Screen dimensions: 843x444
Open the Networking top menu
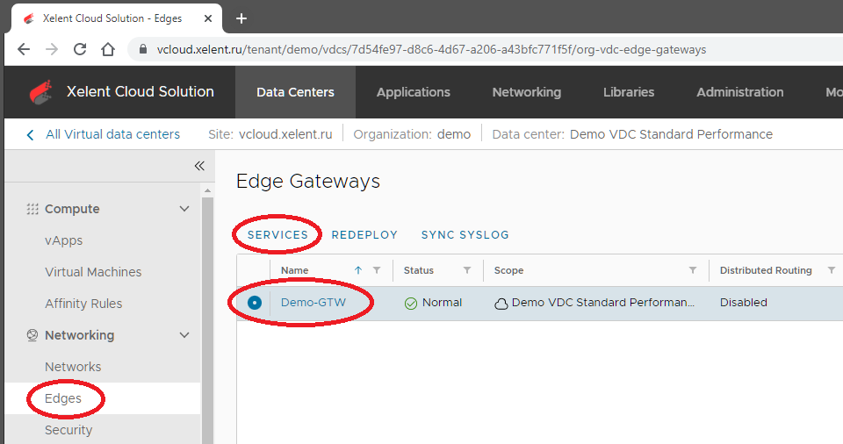click(526, 92)
